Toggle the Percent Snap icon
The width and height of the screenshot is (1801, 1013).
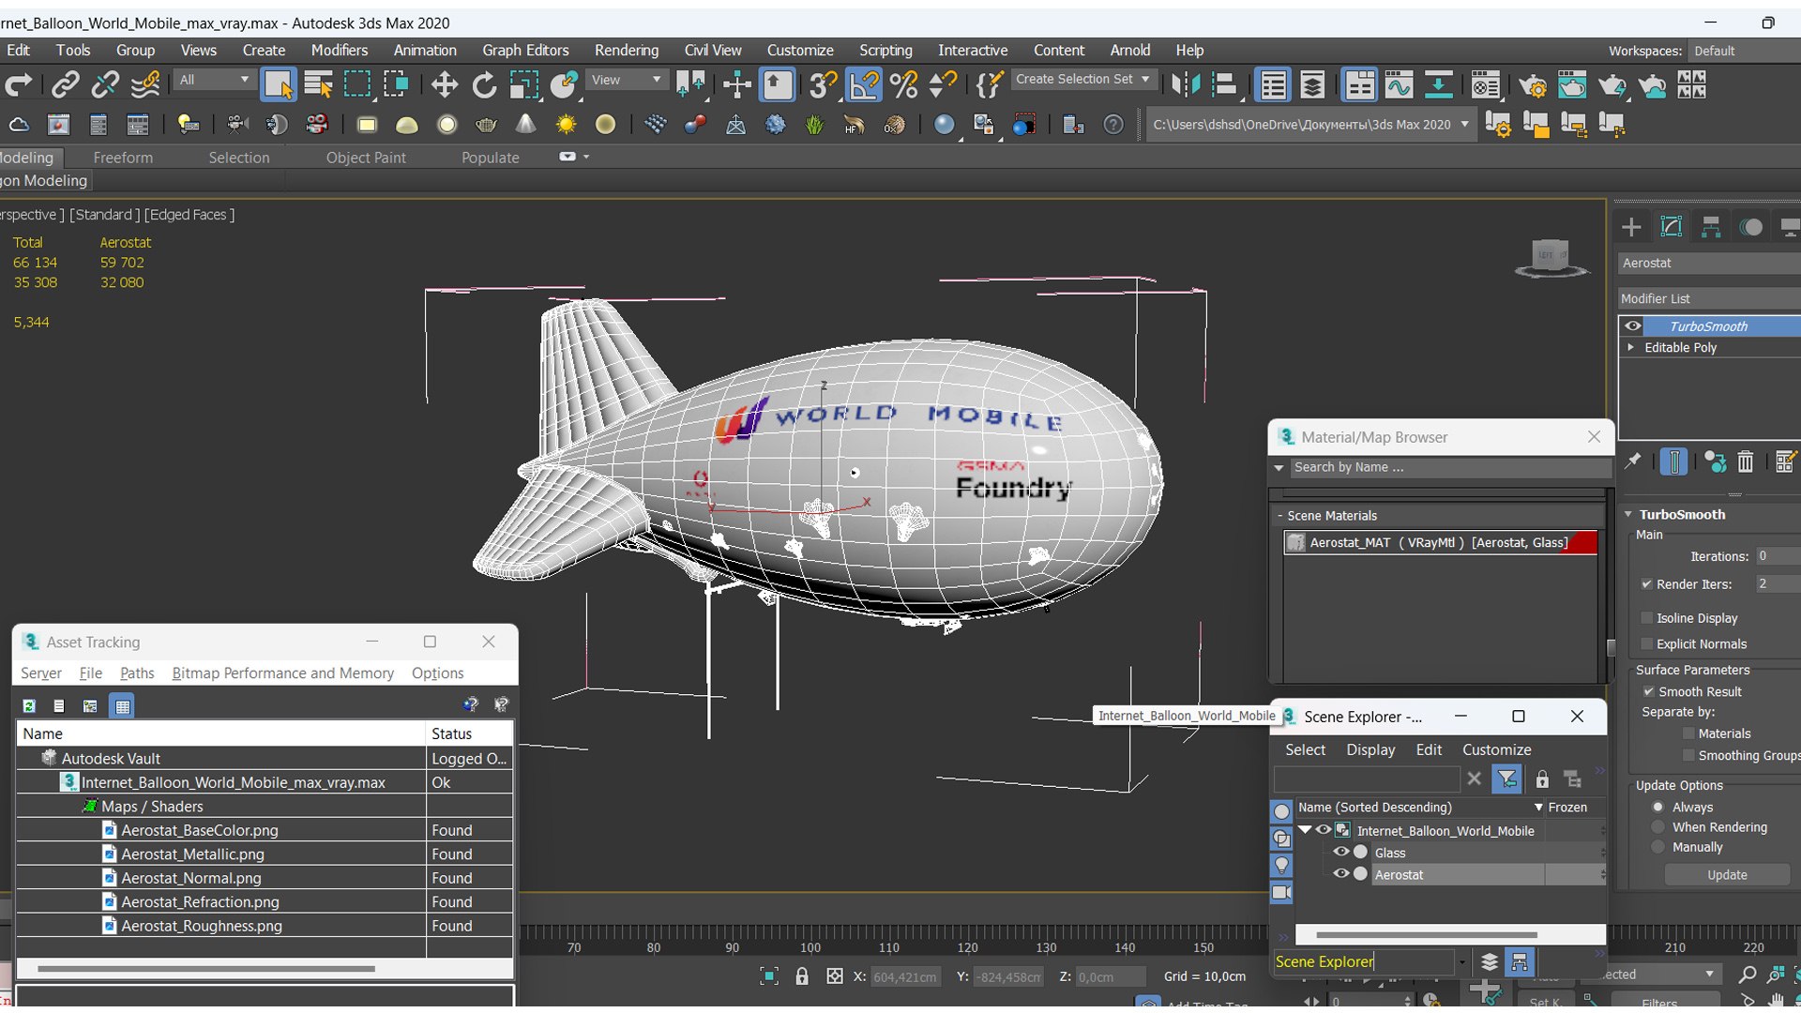[903, 85]
